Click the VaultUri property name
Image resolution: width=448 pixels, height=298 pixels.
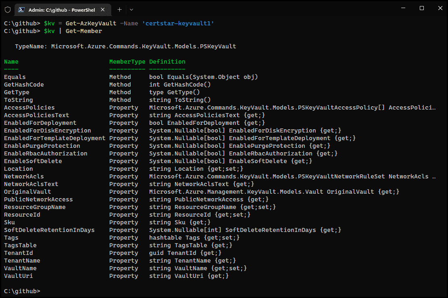click(x=18, y=276)
